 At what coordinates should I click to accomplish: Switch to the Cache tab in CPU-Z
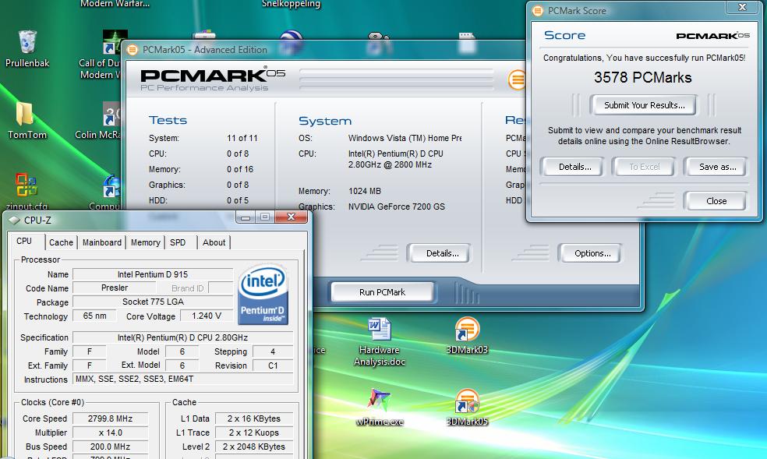click(61, 242)
